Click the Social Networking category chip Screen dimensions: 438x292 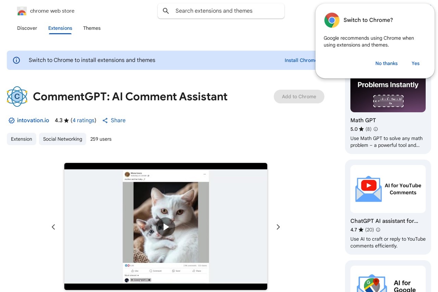click(x=63, y=139)
